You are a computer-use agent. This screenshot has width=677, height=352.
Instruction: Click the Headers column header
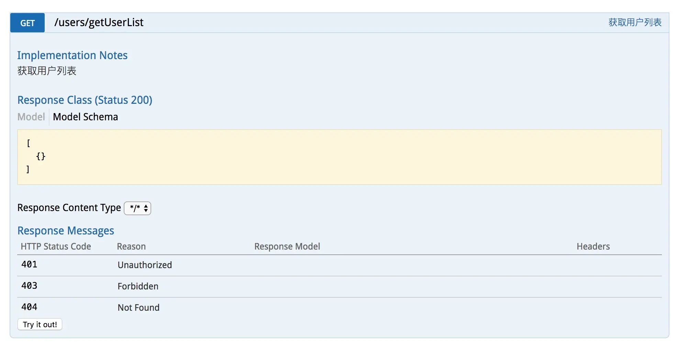tap(593, 246)
